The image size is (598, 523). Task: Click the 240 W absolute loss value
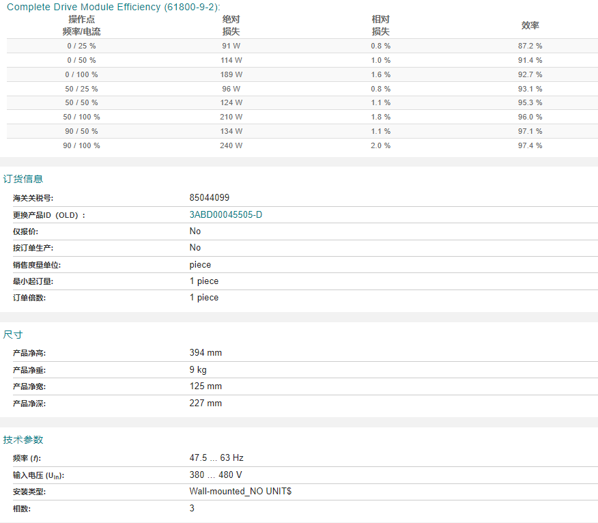tap(231, 145)
